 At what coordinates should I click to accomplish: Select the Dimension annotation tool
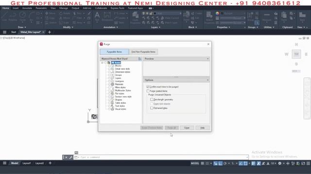pyautogui.click(x=107, y=16)
